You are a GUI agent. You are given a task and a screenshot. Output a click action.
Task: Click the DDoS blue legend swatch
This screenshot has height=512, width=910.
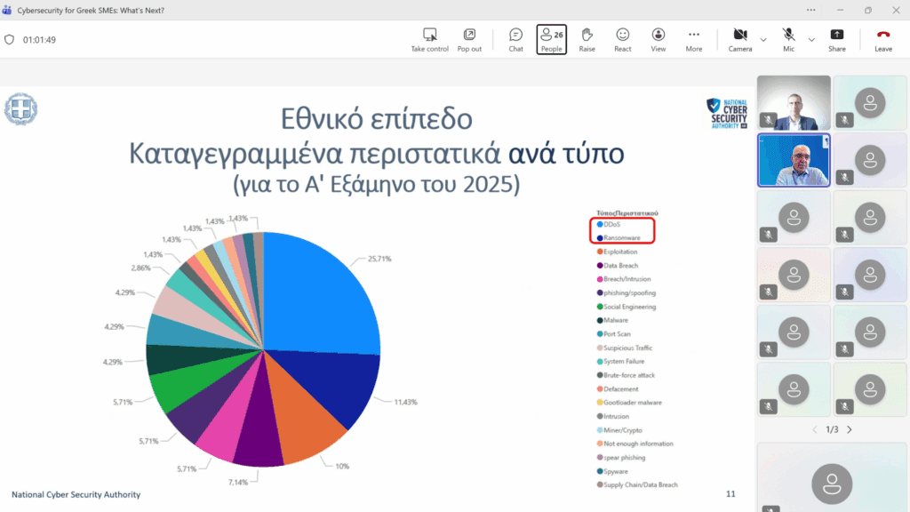[x=600, y=225]
